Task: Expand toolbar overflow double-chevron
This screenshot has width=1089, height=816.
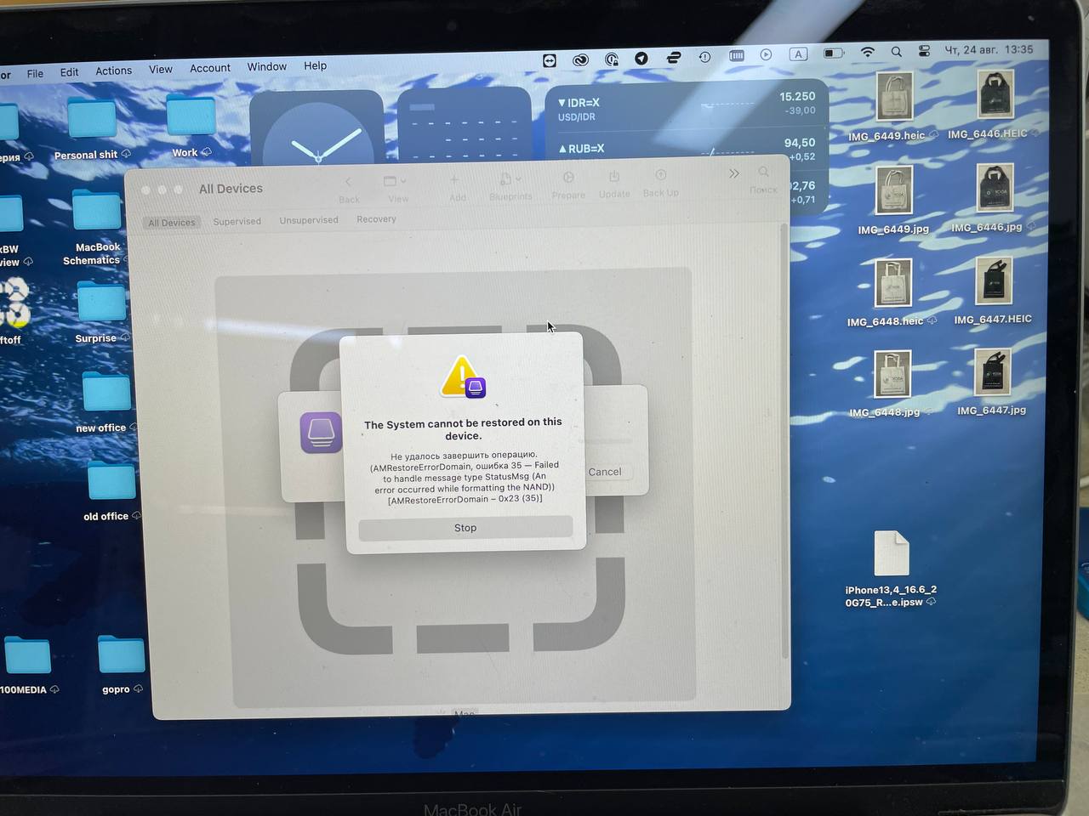Action: [x=734, y=173]
